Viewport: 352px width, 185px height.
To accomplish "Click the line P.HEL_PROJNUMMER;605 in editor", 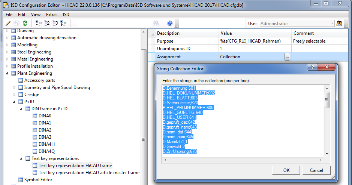I will click(x=188, y=108).
